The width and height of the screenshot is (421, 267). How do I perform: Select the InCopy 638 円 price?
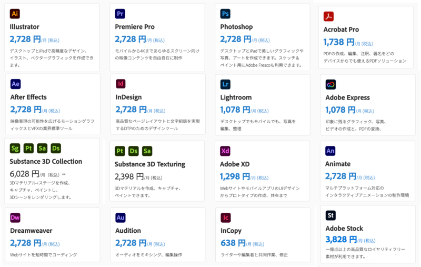[x=233, y=243]
